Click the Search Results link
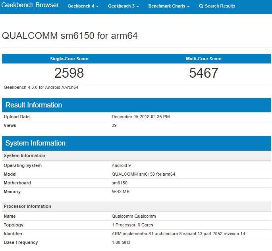The width and height of the screenshot is (272, 251). click(217, 6)
